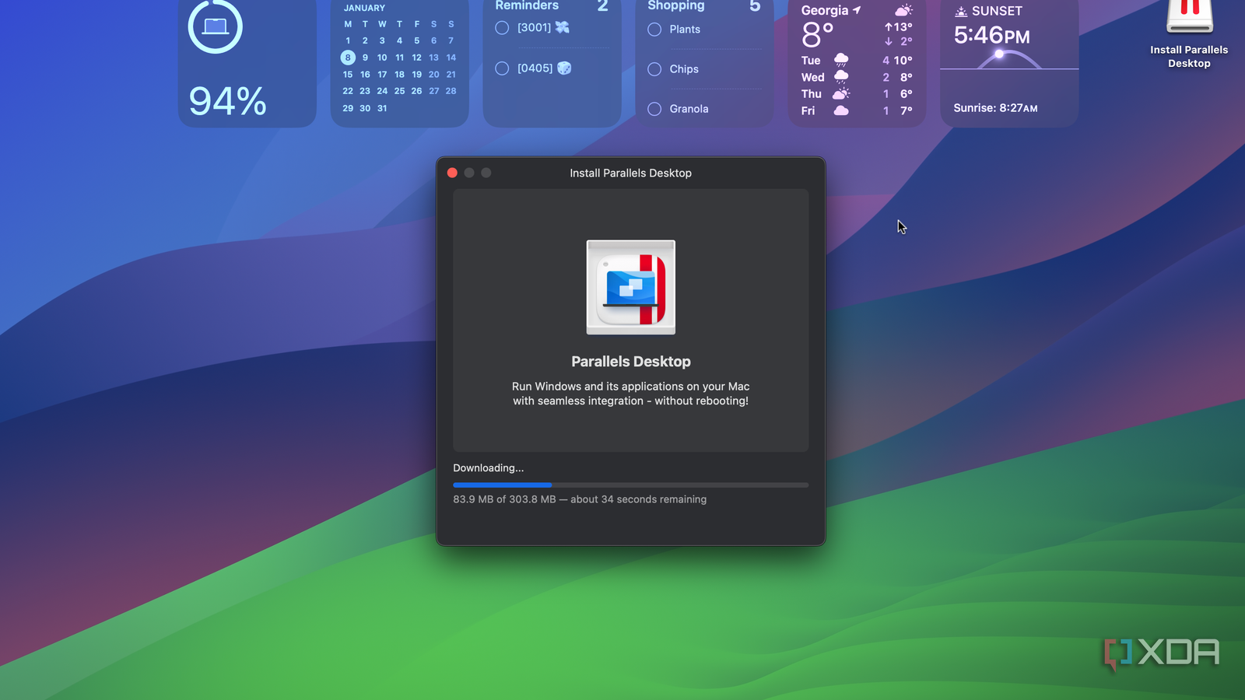Image resolution: width=1245 pixels, height=700 pixels.
Task: Click the 8° current temperature
Action: (817, 35)
